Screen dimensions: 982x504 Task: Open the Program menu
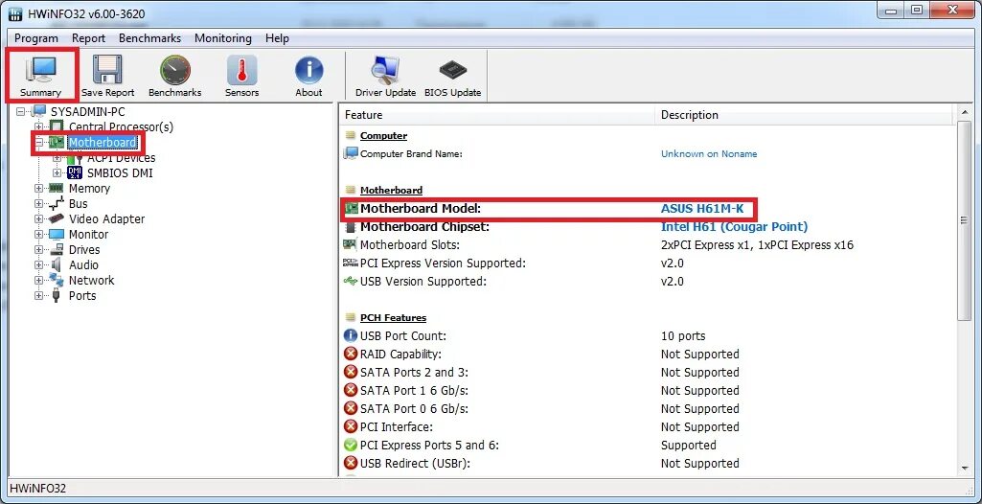coord(36,38)
